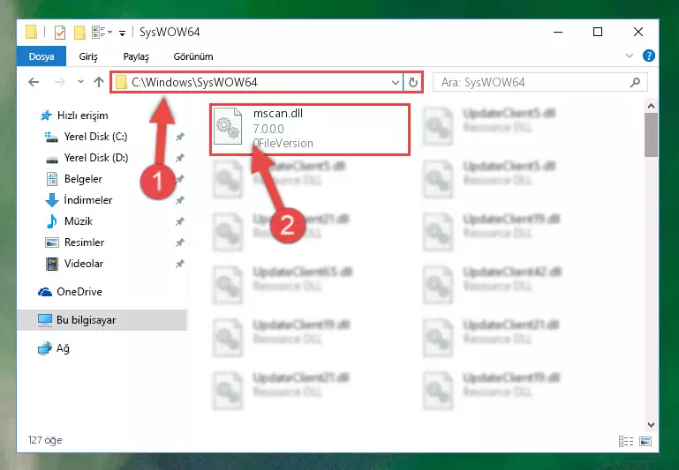Open Müzik folder in sidebar
This screenshot has width=679, height=470.
(x=79, y=221)
